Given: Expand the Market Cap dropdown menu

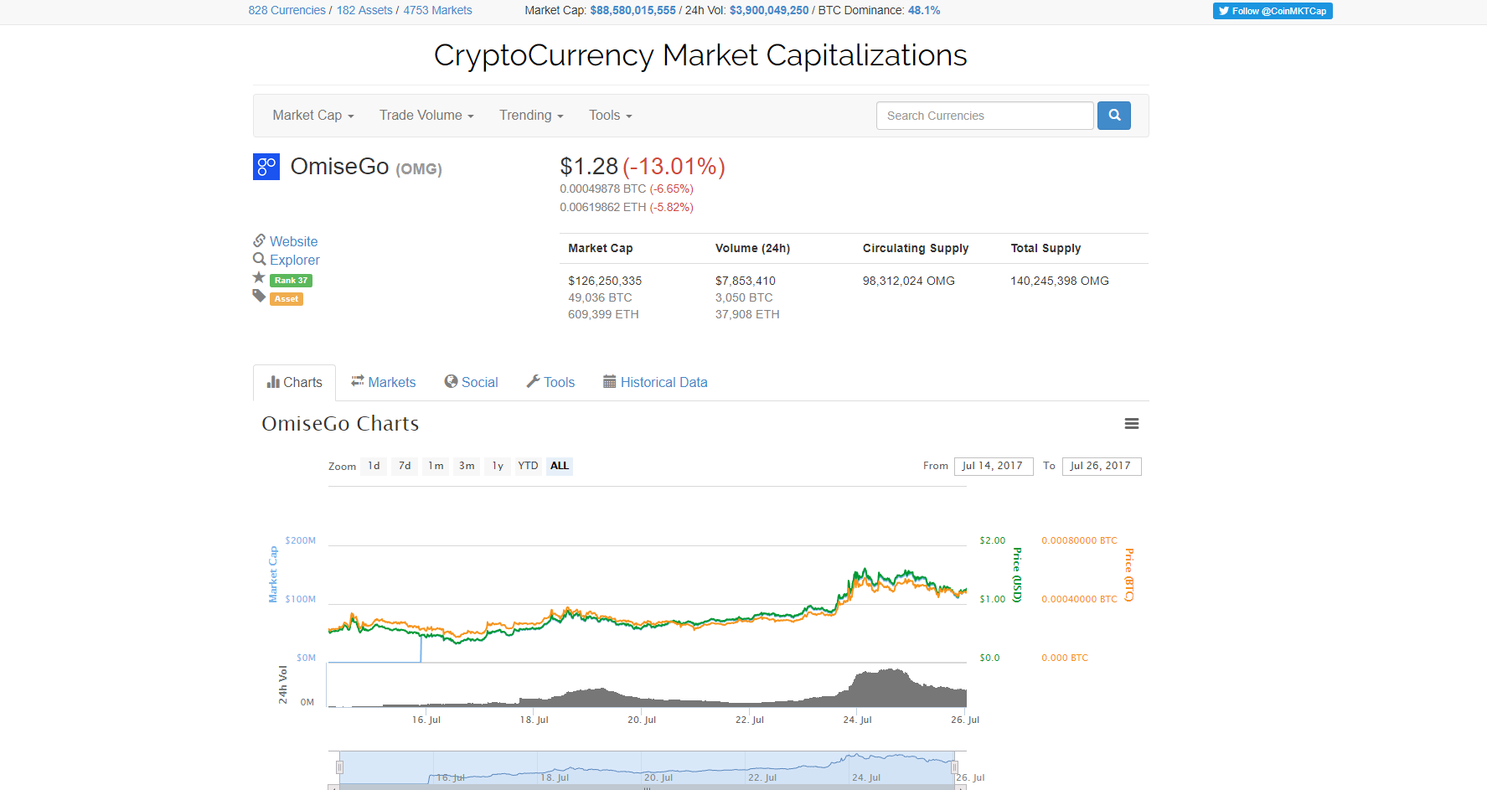Looking at the screenshot, I should click(313, 116).
